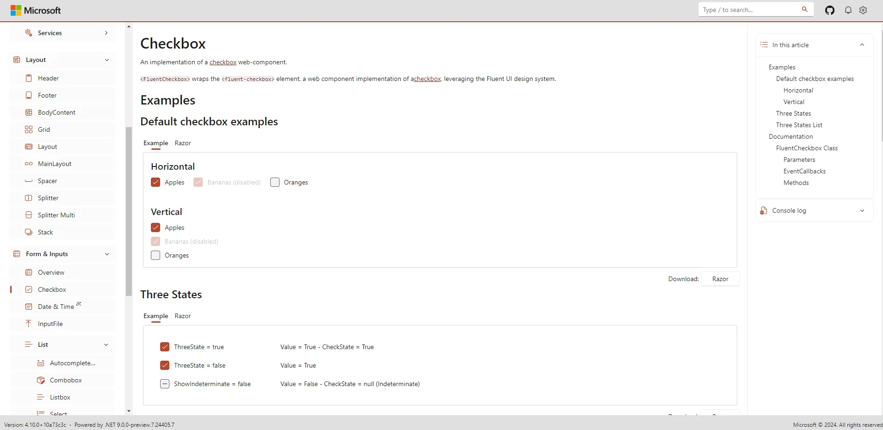Toggle ShowIndeterminate = false checkbox

[165, 384]
